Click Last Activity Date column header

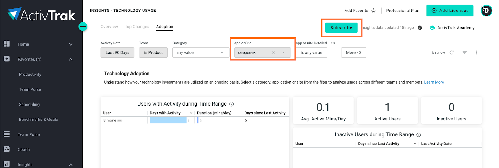(436, 144)
